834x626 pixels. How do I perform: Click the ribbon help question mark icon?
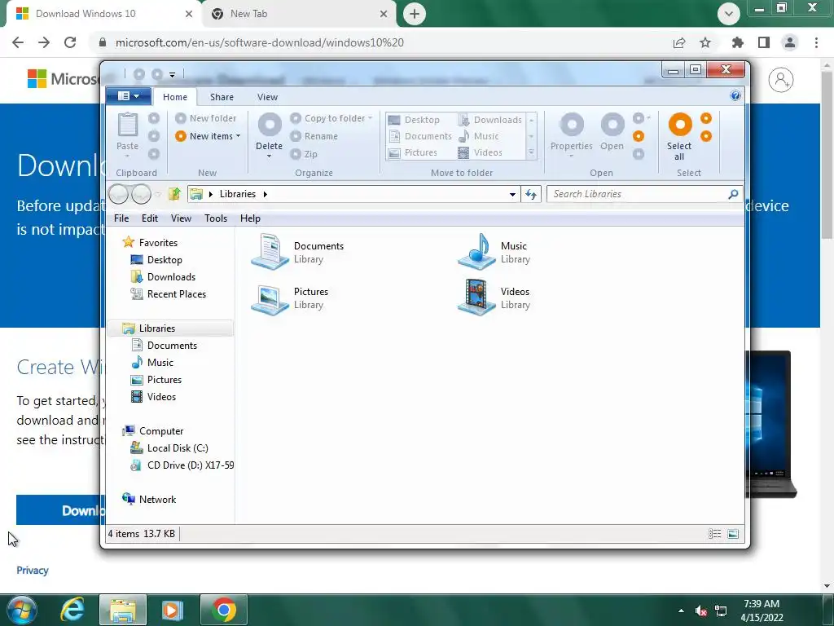point(735,96)
